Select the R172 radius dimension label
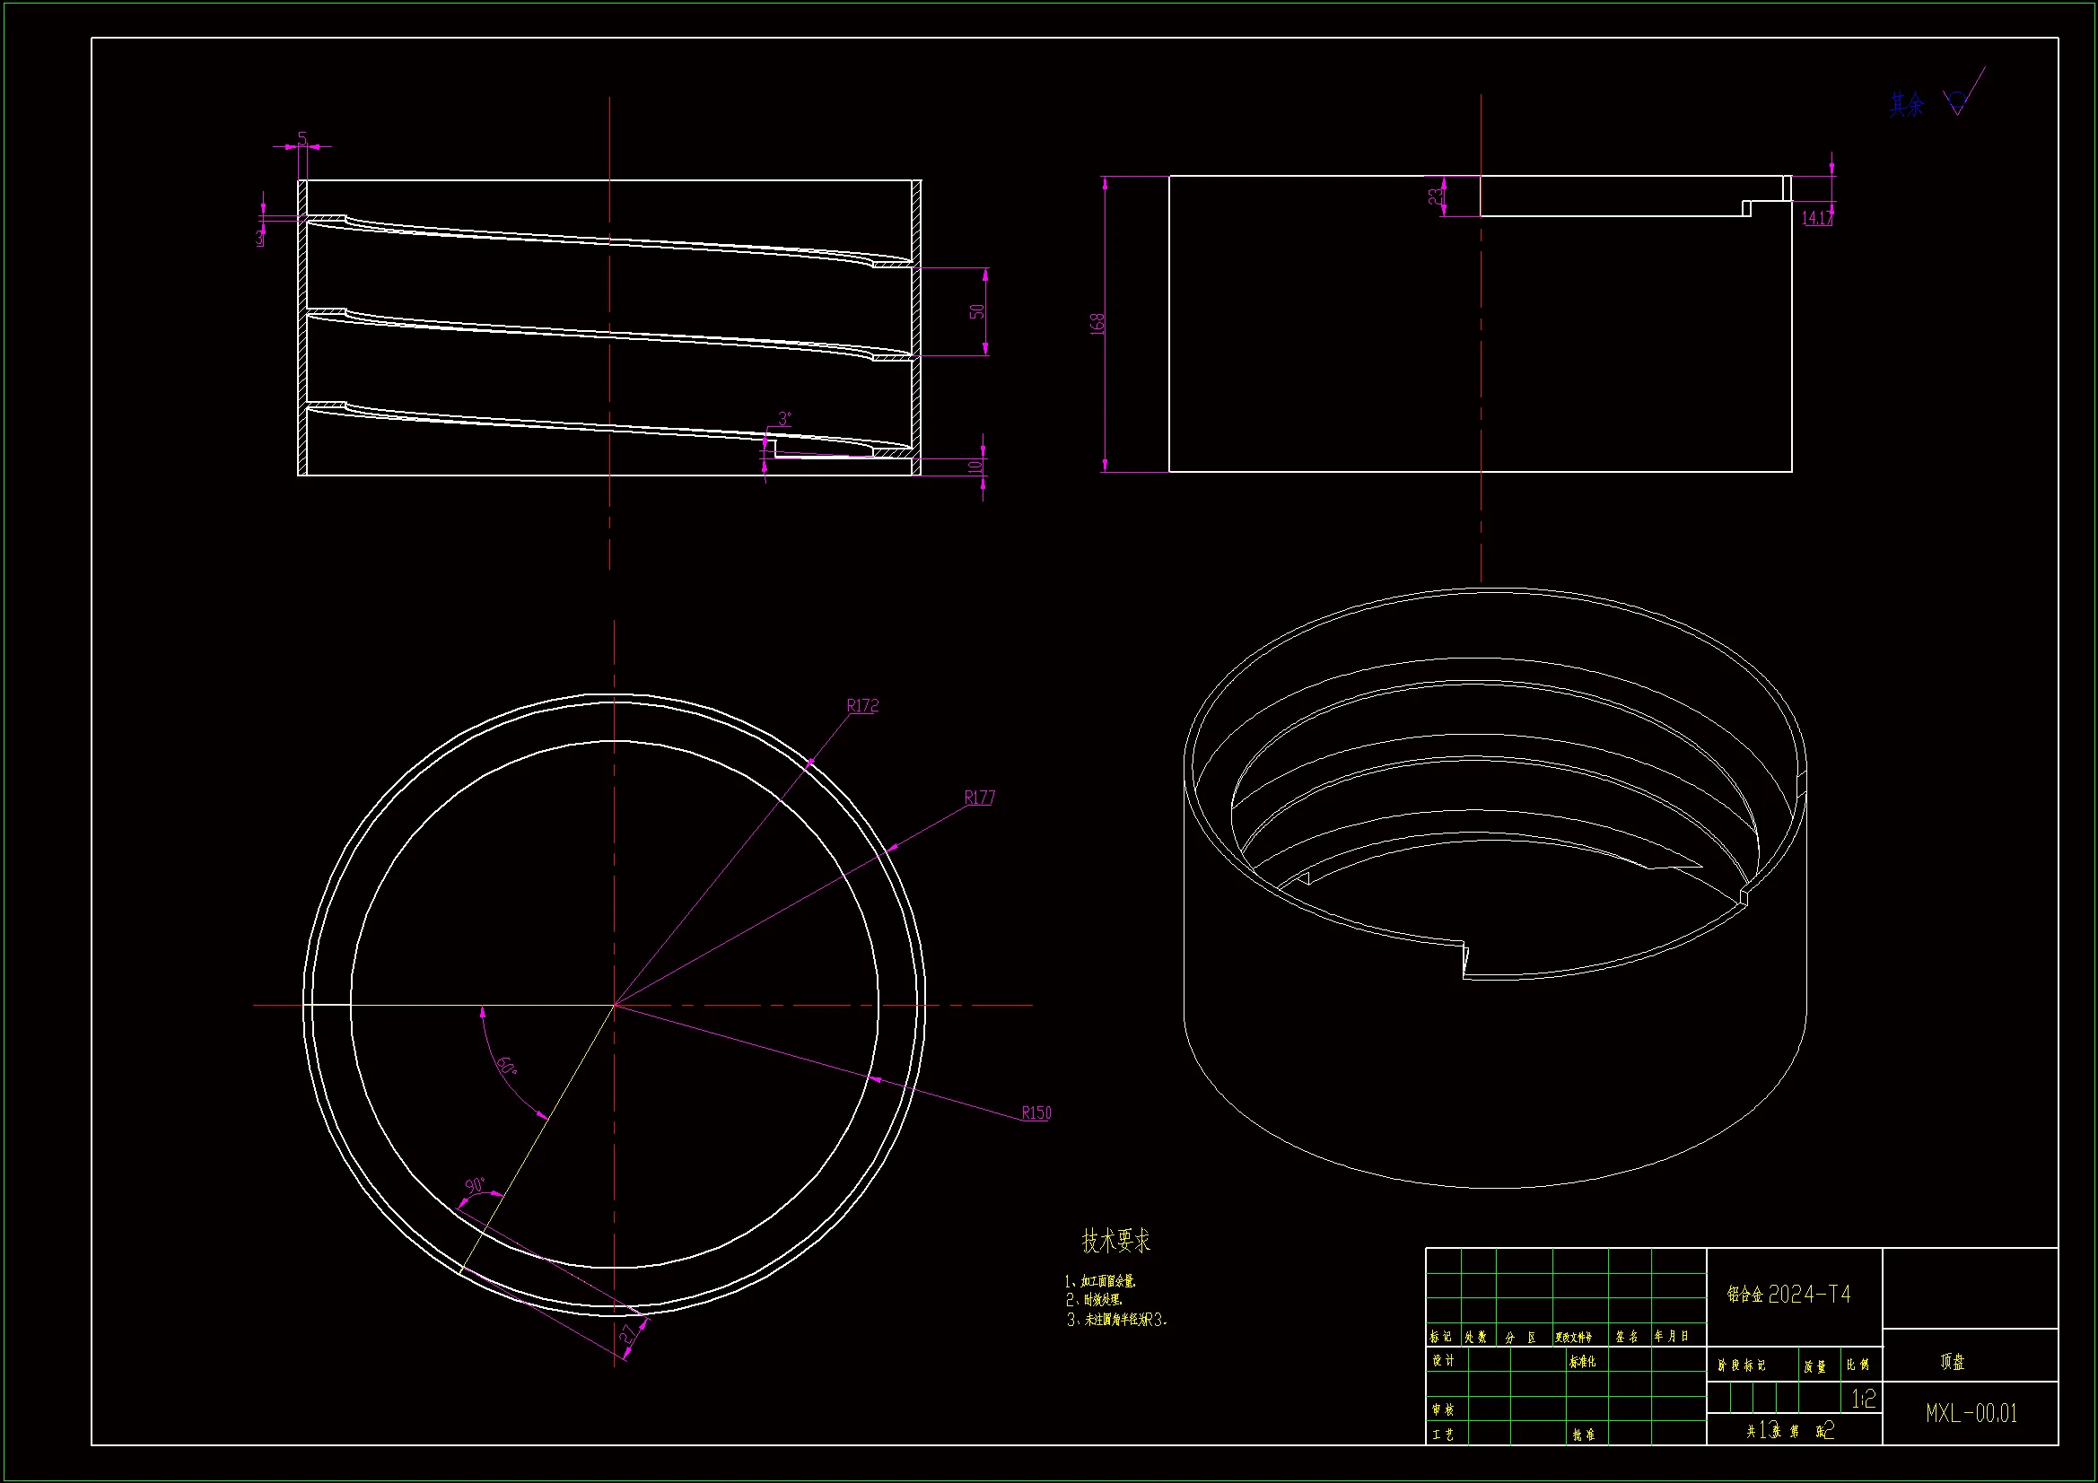This screenshot has height=1483, width=2098. [x=861, y=705]
